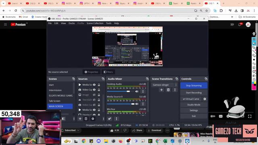
Task: Open OBS Docks menu
Action: [x=72, y=23]
